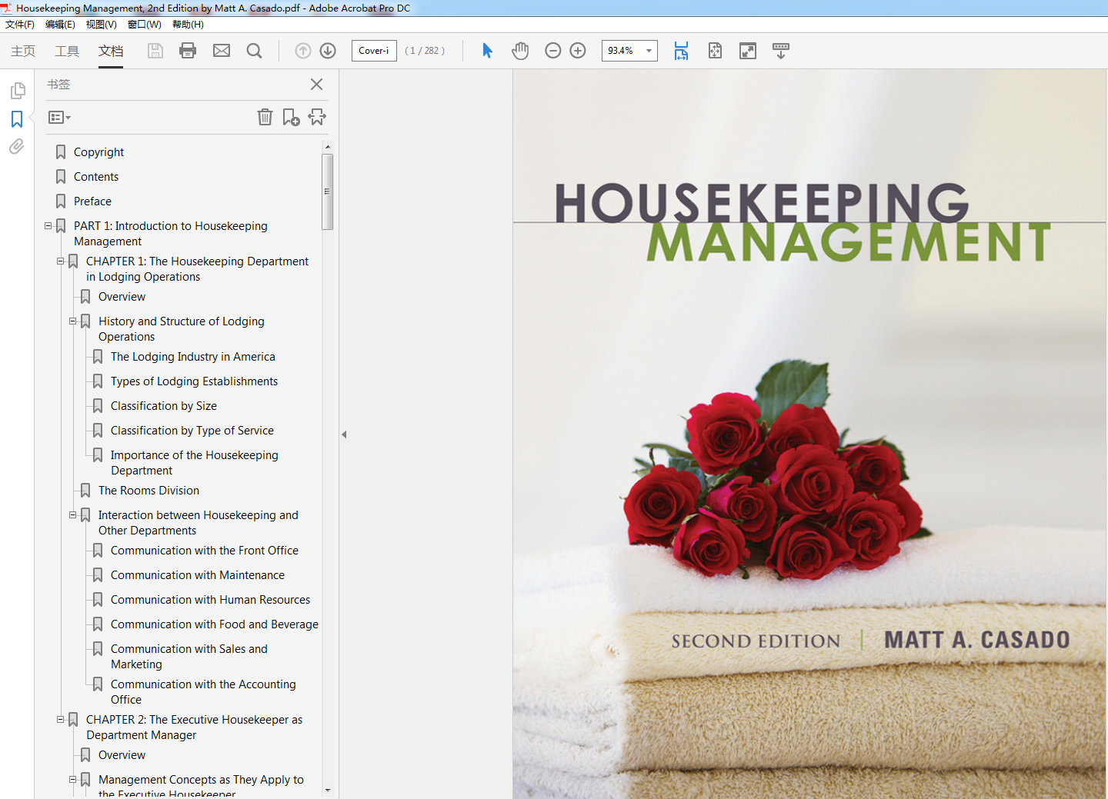1108x799 pixels.
Task: Open page thumbnails panel icon
Action: (17, 91)
